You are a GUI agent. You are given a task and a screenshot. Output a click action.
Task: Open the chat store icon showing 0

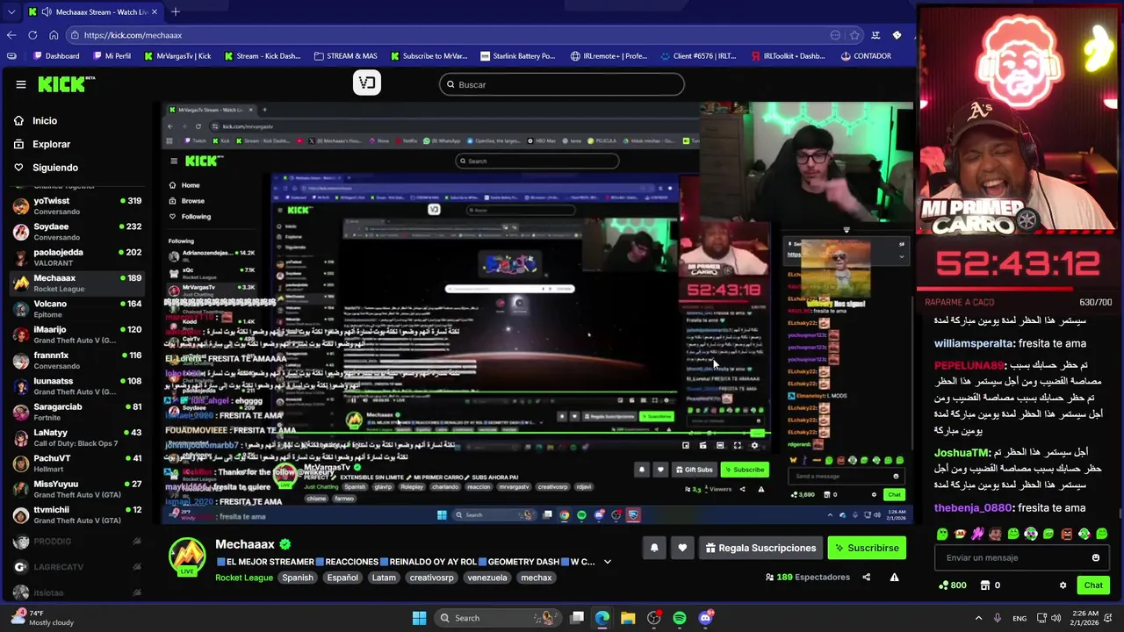click(991, 585)
